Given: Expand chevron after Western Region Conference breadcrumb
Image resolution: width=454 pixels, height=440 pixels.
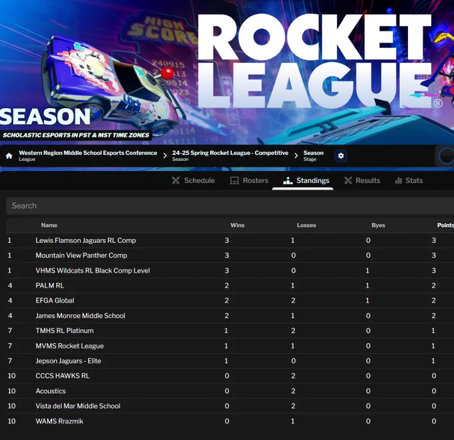Looking at the screenshot, I should pos(165,156).
